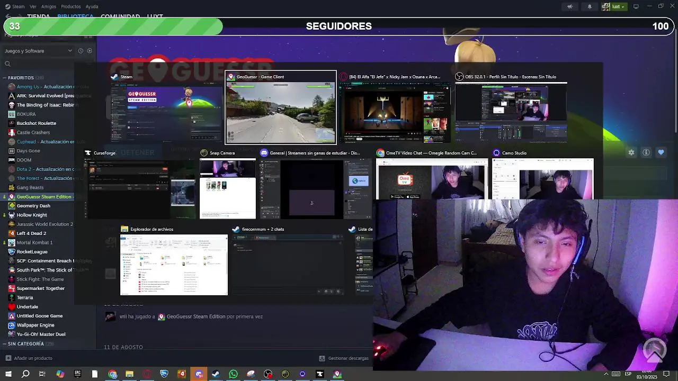Open game settings gear icon
The width and height of the screenshot is (678, 381).
click(x=631, y=152)
